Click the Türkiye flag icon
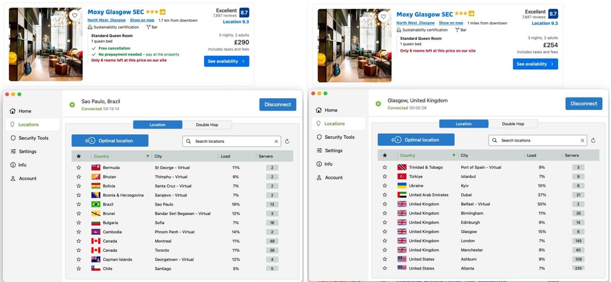Viewport: 611px width, 282px height. (x=402, y=176)
